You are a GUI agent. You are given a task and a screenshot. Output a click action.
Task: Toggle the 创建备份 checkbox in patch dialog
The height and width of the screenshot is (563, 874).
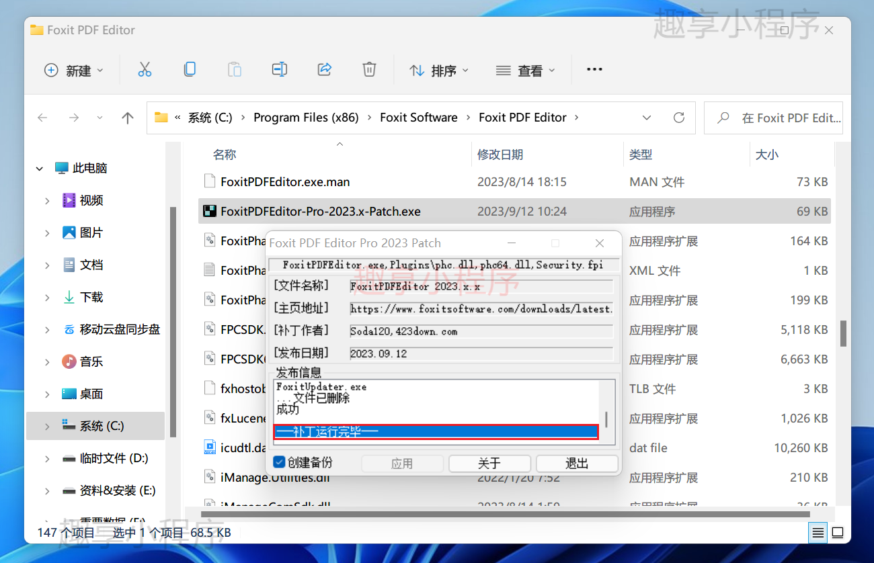(279, 463)
